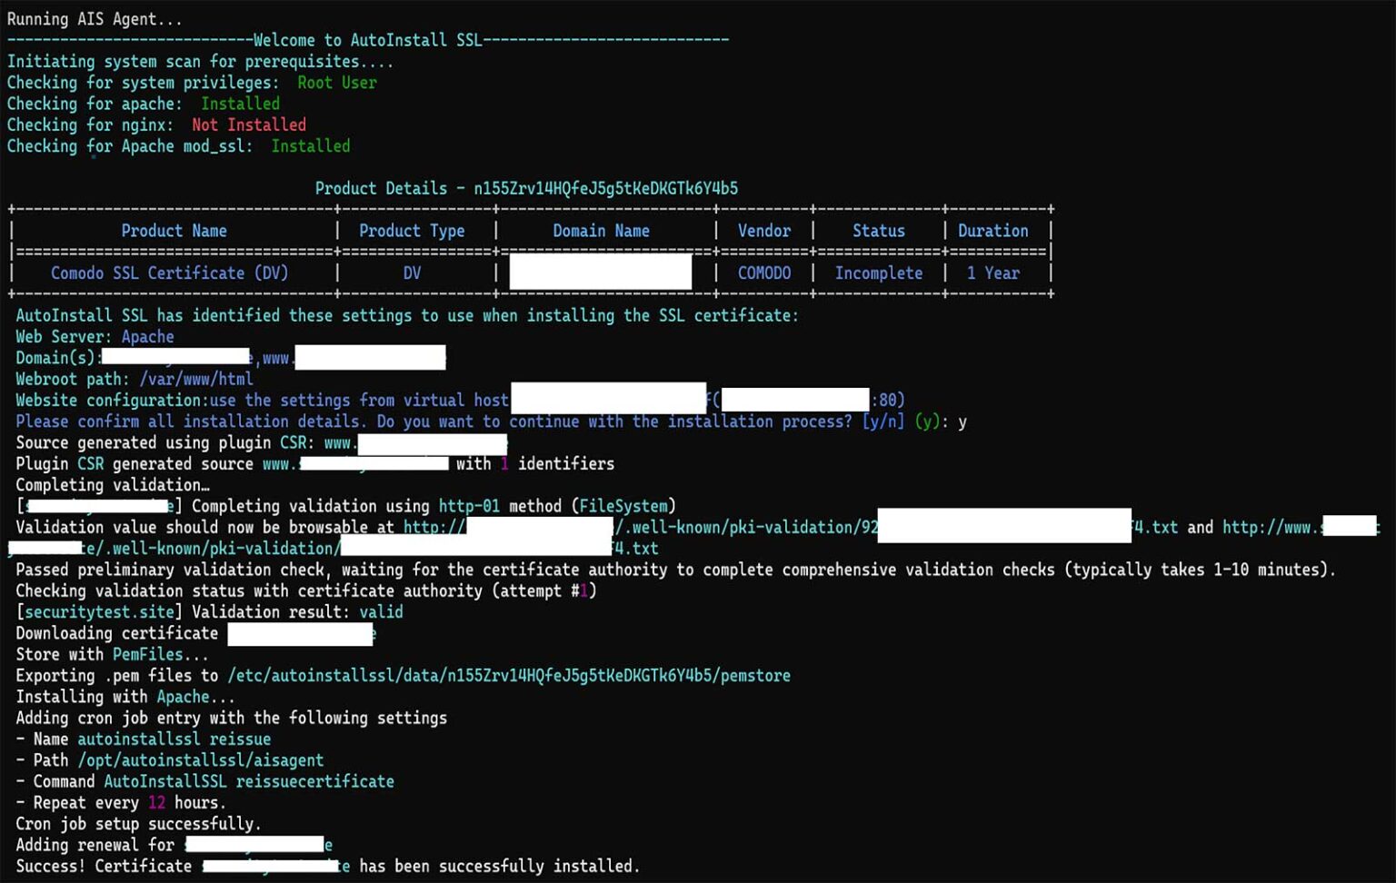
Task: Click the 'Domain Name' column header
Action: point(601,231)
